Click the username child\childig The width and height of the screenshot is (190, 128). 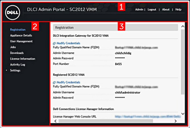123,53
